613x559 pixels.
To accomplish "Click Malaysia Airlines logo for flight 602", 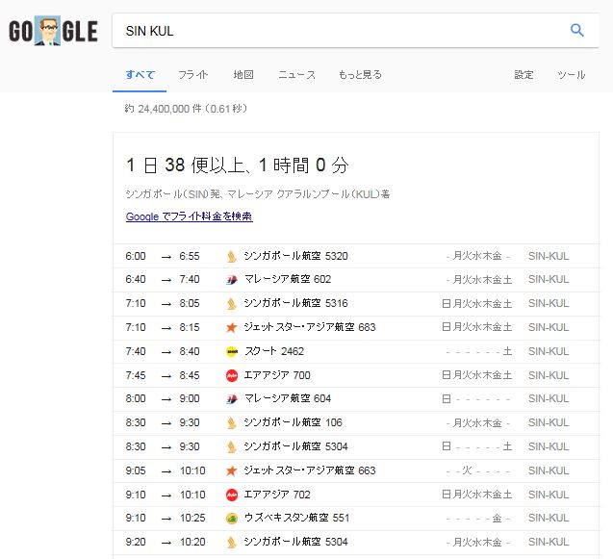I will [x=231, y=280].
